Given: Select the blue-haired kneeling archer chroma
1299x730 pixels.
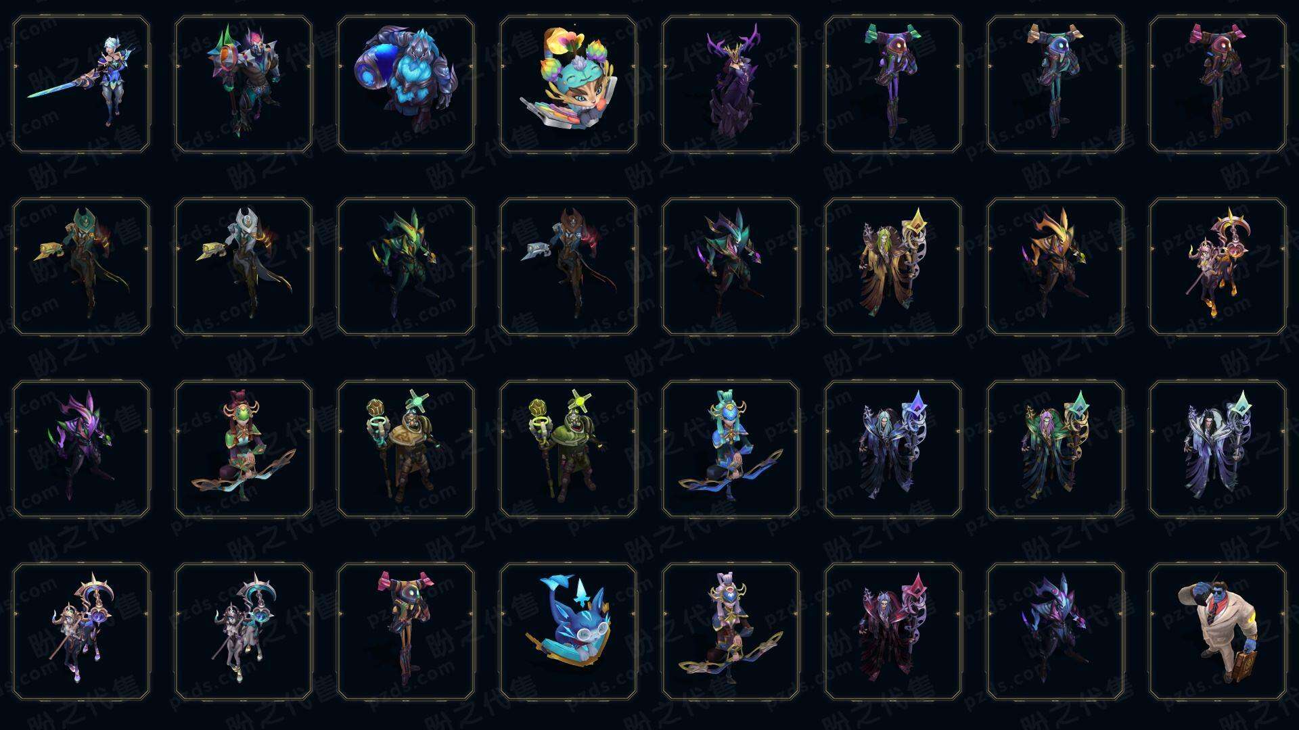Looking at the screenshot, I should click(x=731, y=449).
